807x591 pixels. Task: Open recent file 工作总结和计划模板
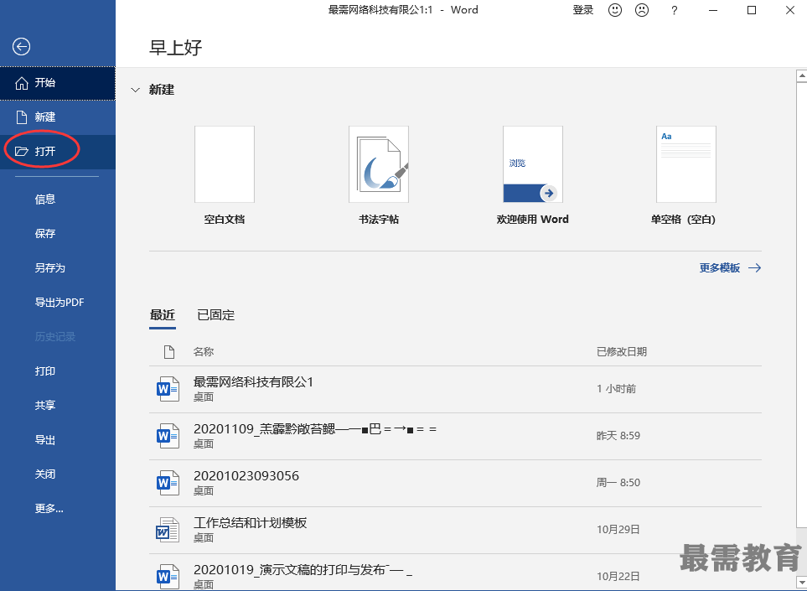pyautogui.click(x=456, y=530)
